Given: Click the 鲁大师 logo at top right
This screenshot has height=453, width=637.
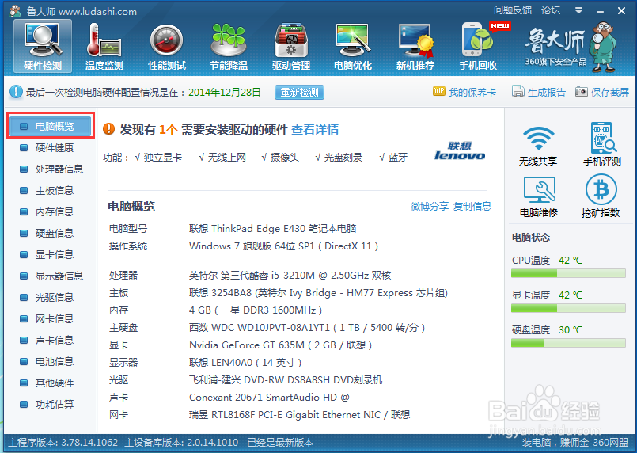Looking at the screenshot, I should 571,48.
